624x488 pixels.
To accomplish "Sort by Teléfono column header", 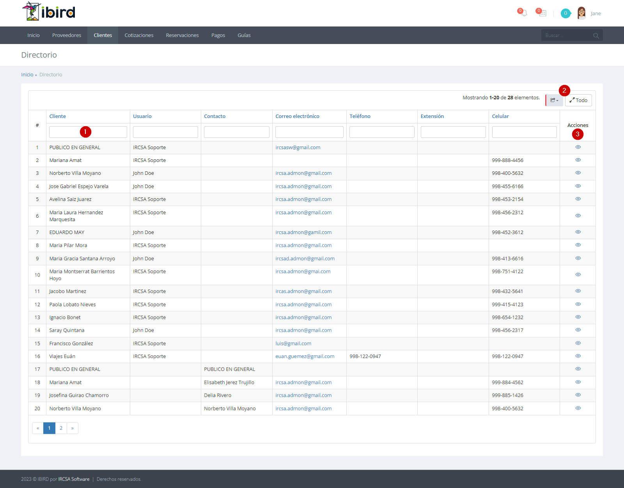I will point(360,116).
